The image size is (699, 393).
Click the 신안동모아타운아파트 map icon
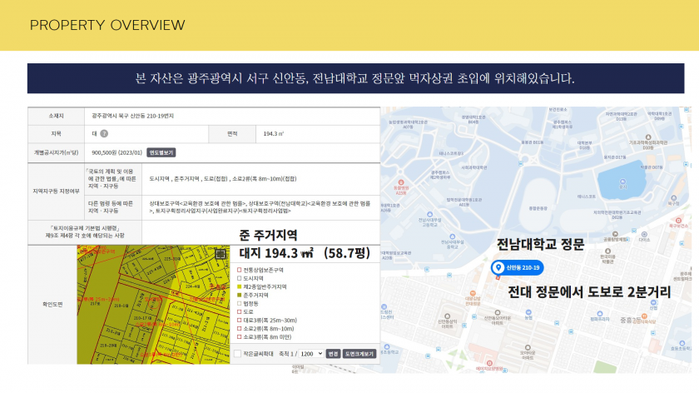coord(498,313)
